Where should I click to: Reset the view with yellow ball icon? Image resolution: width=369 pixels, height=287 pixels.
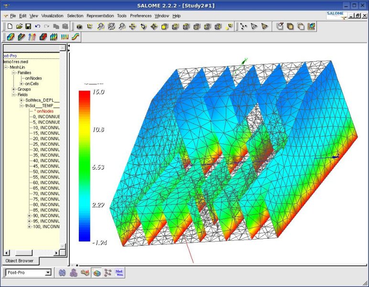[229, 26]
